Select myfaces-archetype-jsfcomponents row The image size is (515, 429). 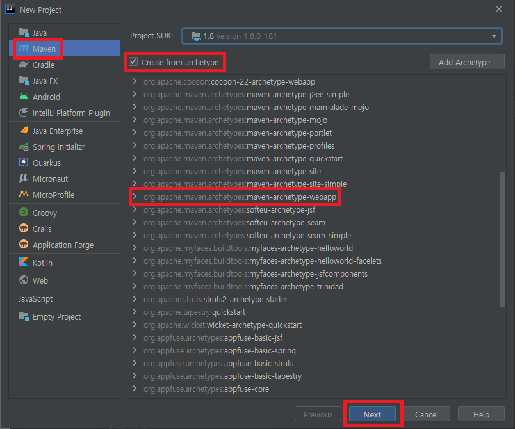coord(316,273)
